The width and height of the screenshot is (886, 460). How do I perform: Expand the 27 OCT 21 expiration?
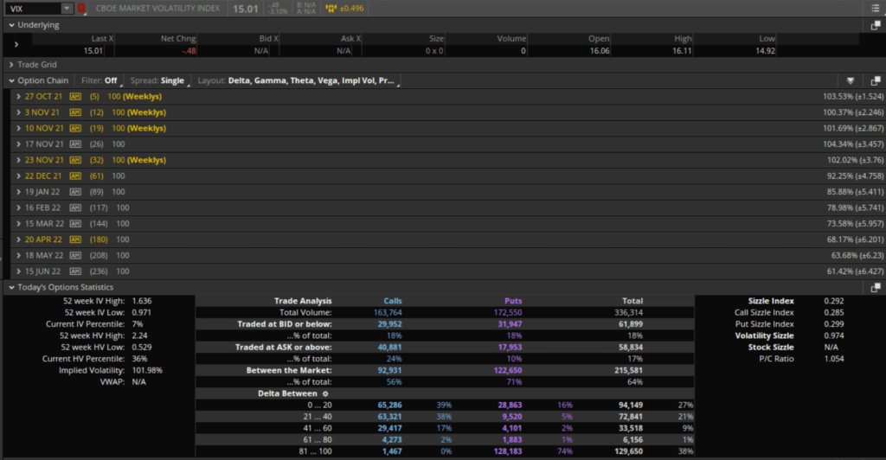pyautogui.click(x=19, y=97)
